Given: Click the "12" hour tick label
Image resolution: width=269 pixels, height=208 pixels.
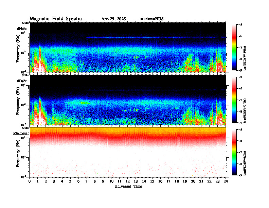Looking at the screenshot, I should coord(128,181).
